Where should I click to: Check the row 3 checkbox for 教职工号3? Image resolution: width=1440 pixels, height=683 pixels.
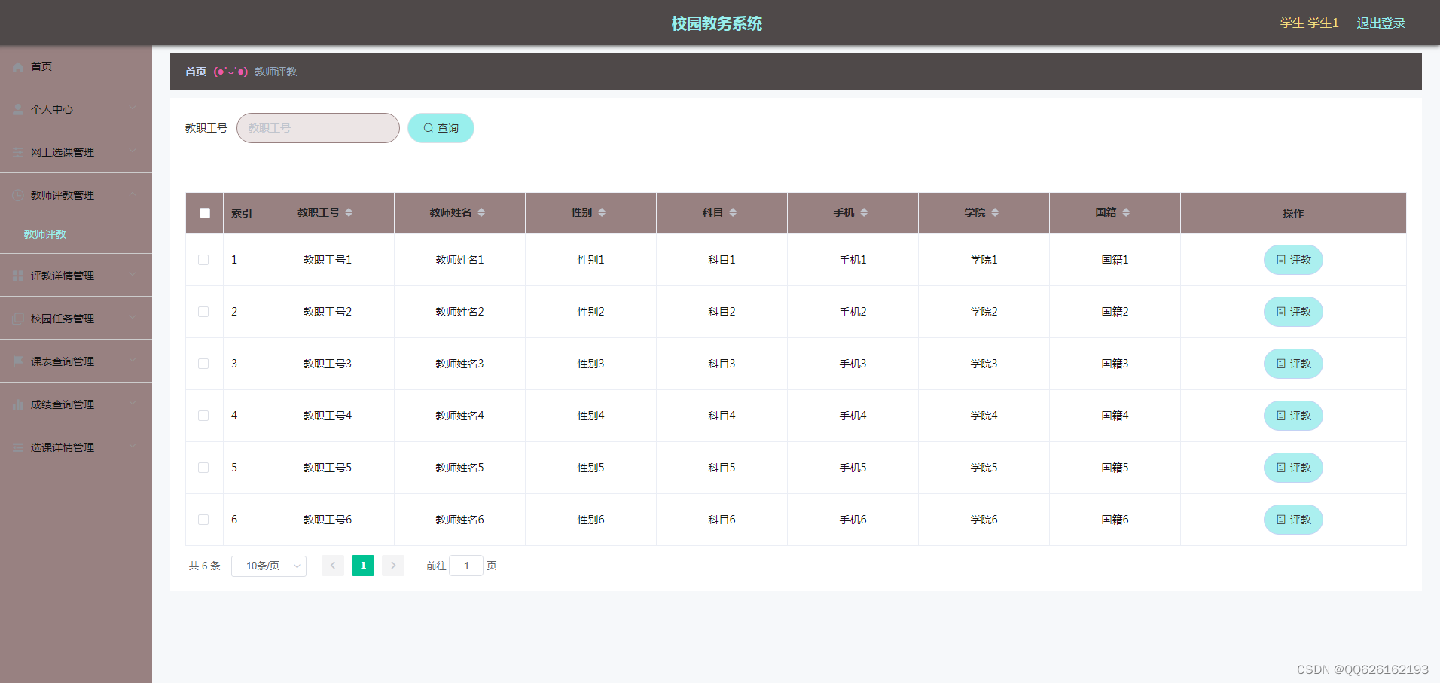click(x=203, y=364)
